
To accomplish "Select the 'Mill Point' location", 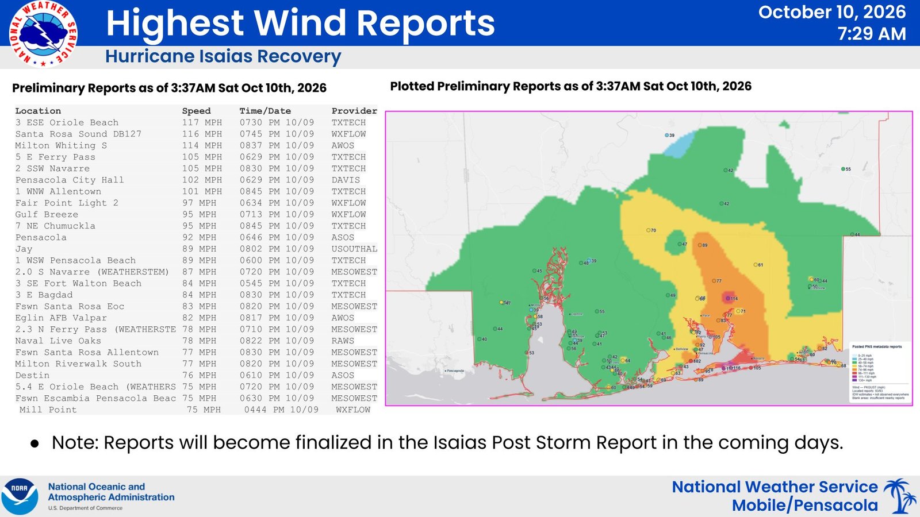I will [48, 410].
